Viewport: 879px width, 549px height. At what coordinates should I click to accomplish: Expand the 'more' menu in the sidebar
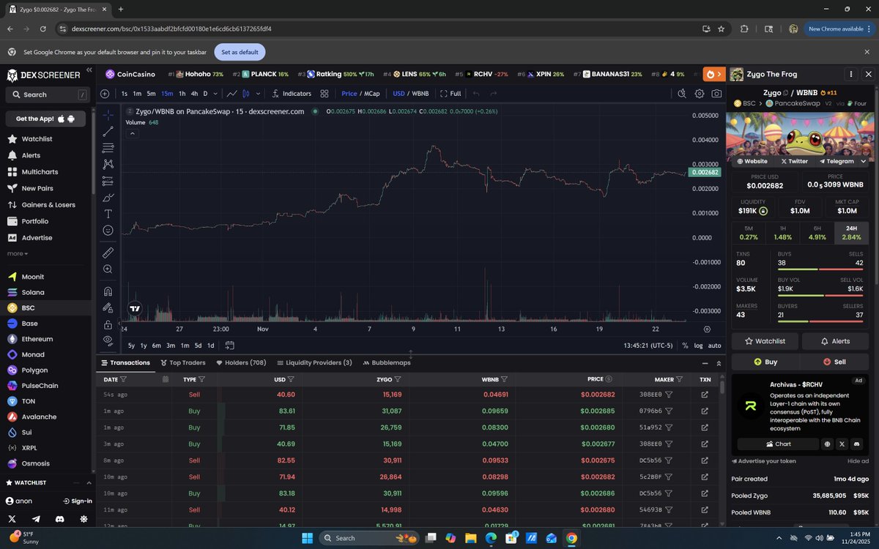click(x=18, y=253)
